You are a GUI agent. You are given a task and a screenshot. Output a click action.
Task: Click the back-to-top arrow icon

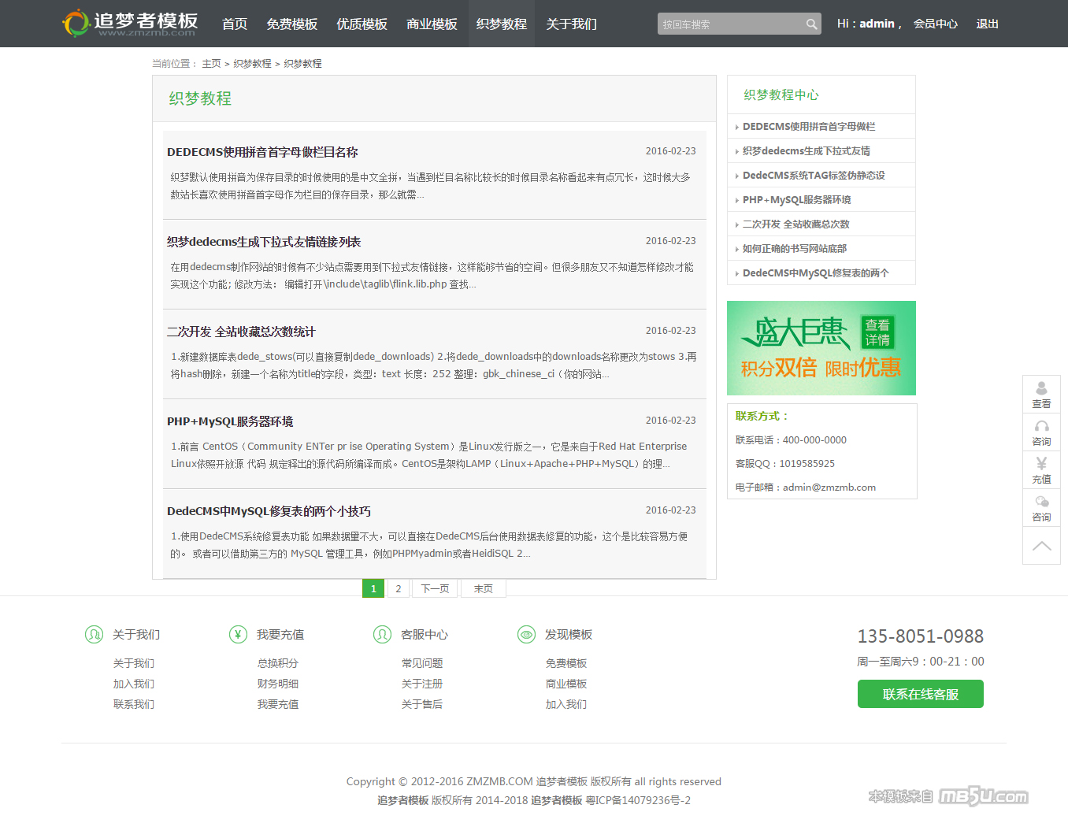pos(1041,546)
